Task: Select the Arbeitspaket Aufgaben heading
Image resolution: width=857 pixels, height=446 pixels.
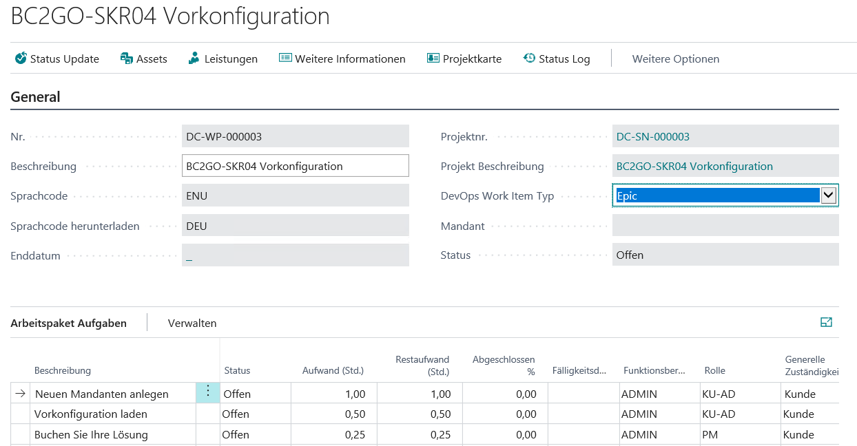Action: pyautogui.click(x=68, y=323)
